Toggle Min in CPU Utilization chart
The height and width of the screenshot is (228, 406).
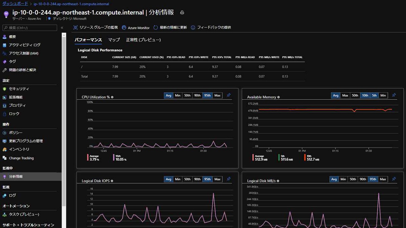click(x=178, y=96)
